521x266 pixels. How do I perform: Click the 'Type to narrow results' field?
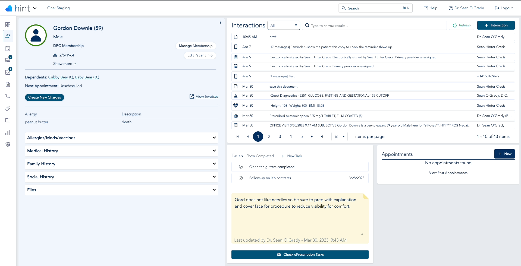click(x=374, y=26)
